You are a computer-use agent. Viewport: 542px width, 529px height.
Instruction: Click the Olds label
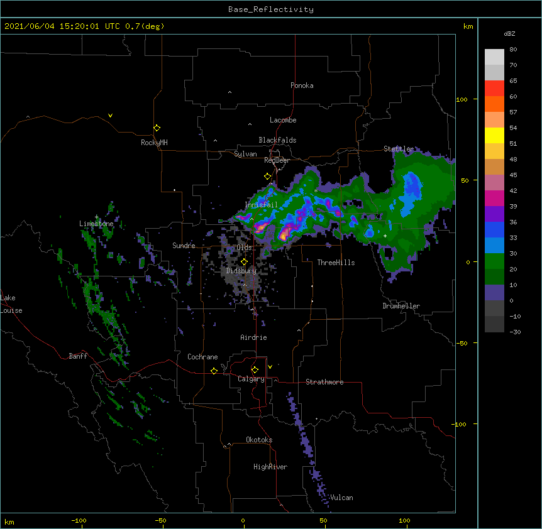coord(244,248)
